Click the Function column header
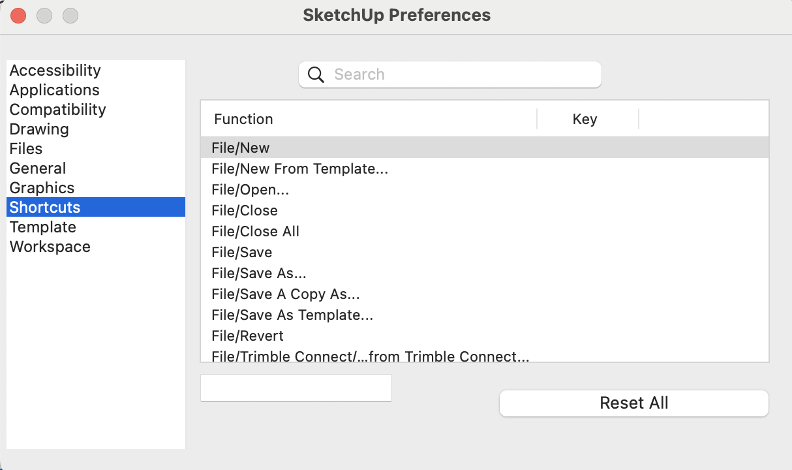Screen dimensions: 792x470 point(243,119)
